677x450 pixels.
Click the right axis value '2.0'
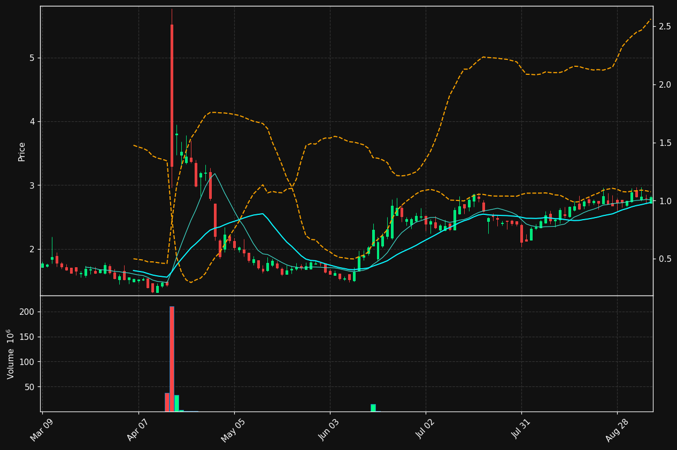pyautogui.click(x=665, y=84)
